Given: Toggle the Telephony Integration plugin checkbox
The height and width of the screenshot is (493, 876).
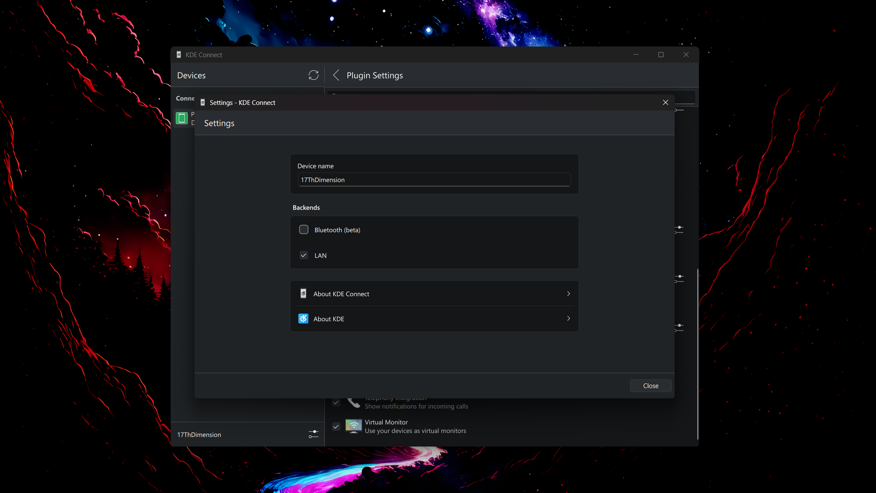Looking at the screenshot, I should coord(336,402).
